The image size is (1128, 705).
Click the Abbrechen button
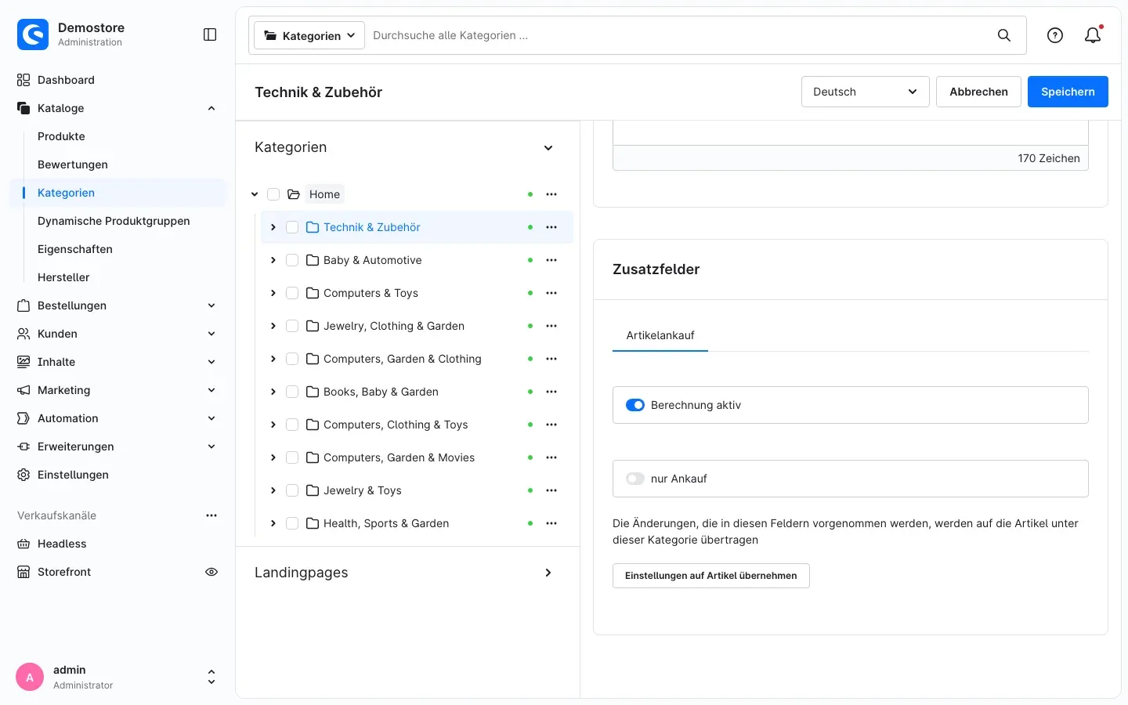[978, 92]
